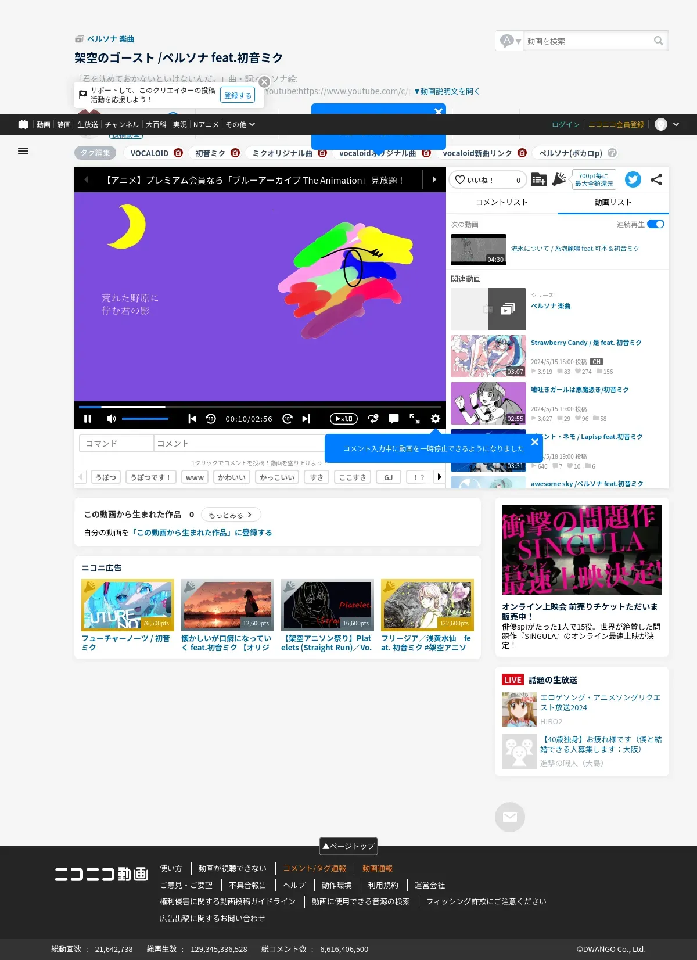Viewport: 697px width, 960px height.
Task: Click the magnifier search icon
Action: coord(659,41)
